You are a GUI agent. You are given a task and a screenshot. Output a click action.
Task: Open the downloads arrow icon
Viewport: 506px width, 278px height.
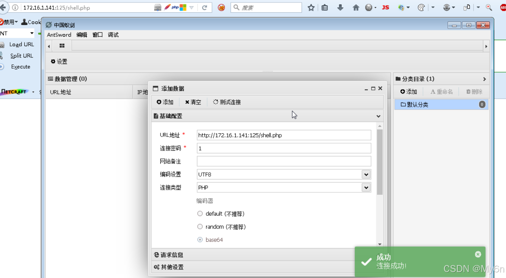340,8
